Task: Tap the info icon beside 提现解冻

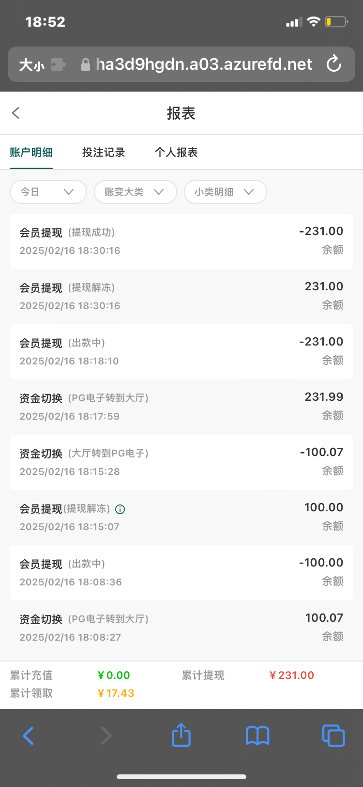Action: coord(120,509)
